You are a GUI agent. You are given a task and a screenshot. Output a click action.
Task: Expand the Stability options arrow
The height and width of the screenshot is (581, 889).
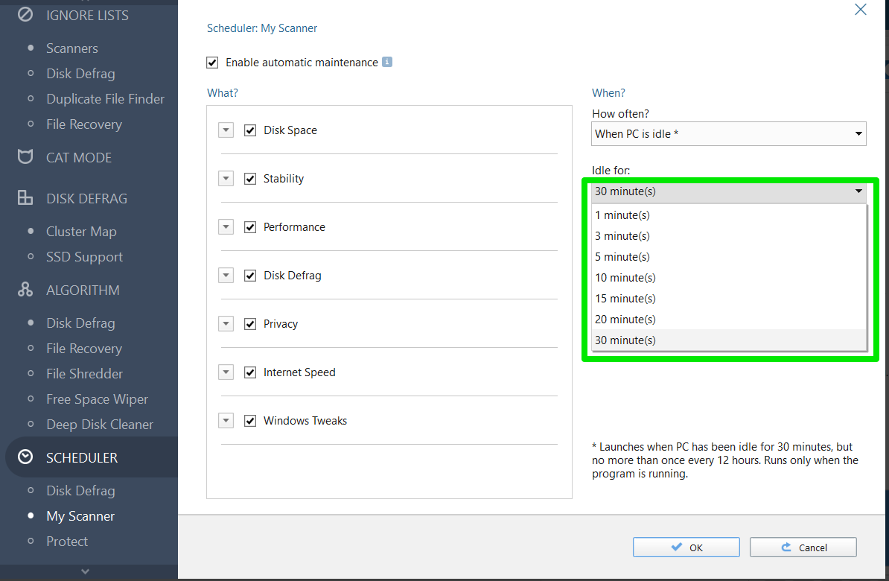[x=226, y=179]
